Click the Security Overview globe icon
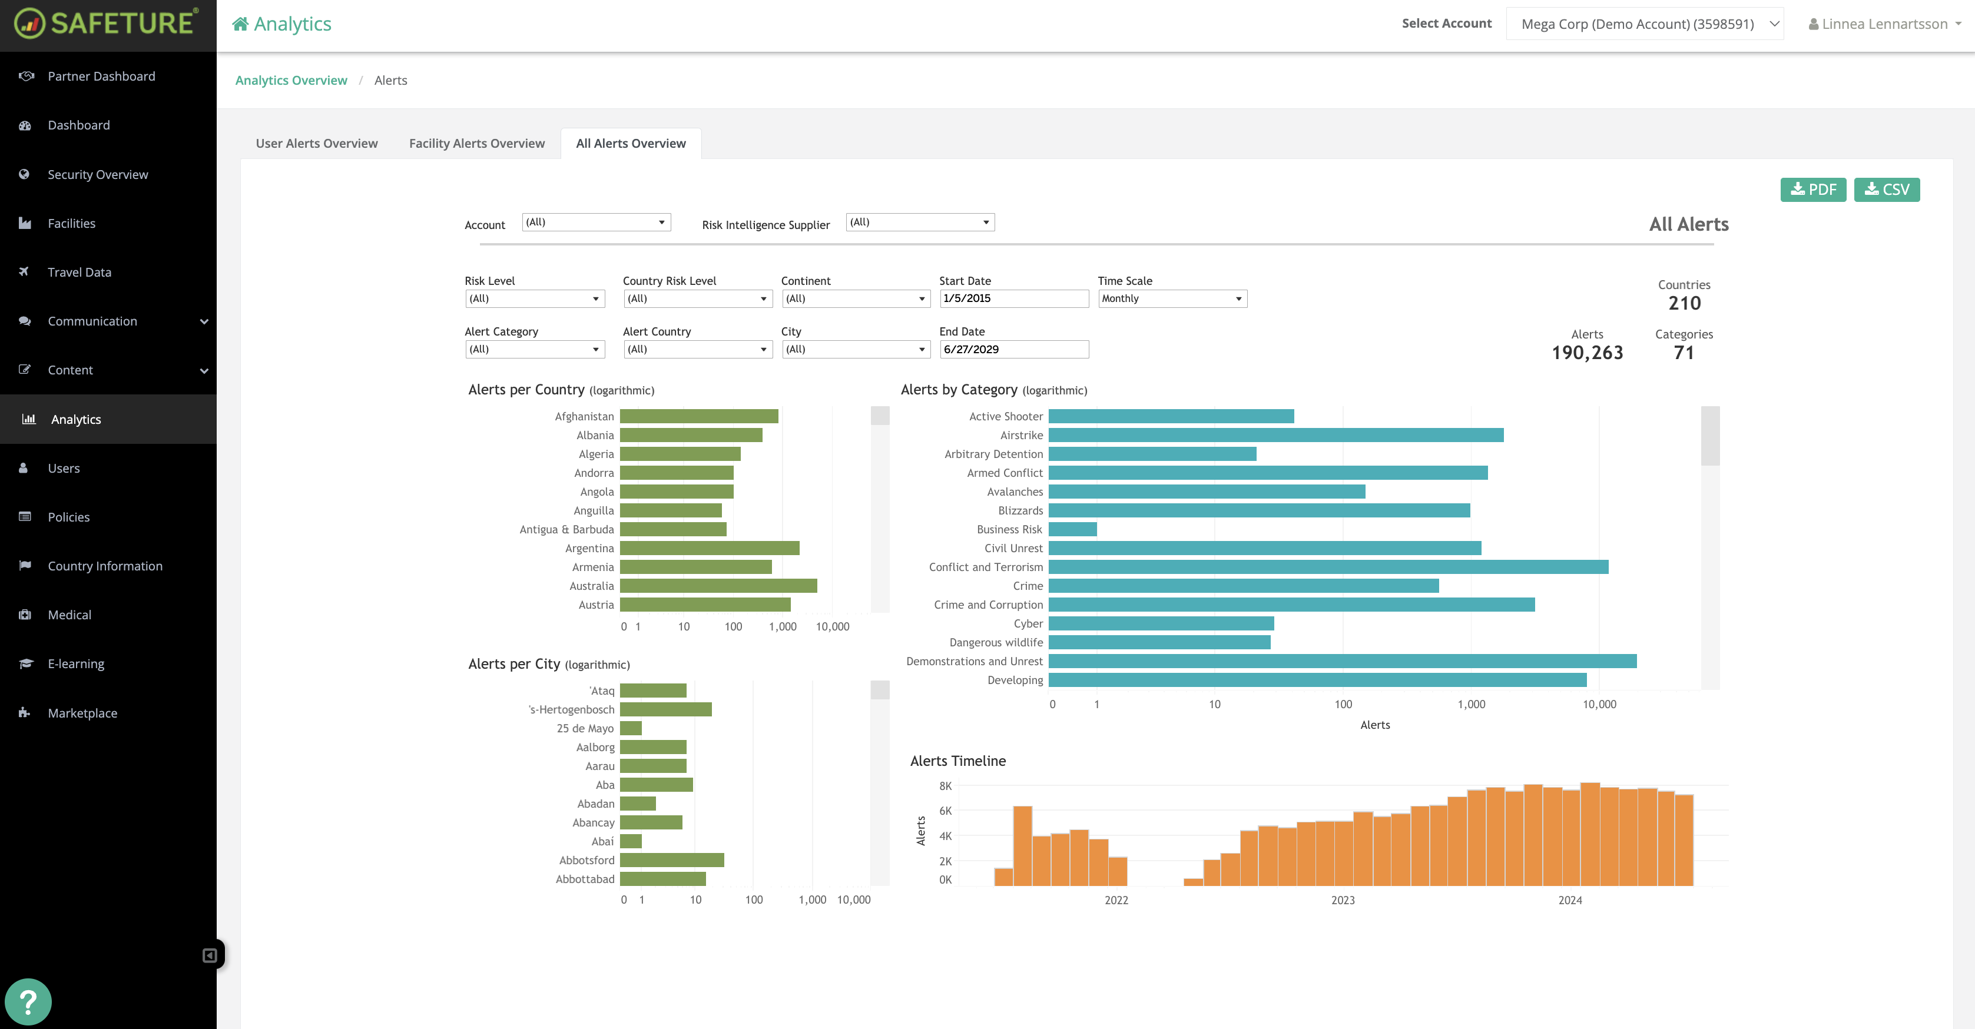 [x=25, y=174]
